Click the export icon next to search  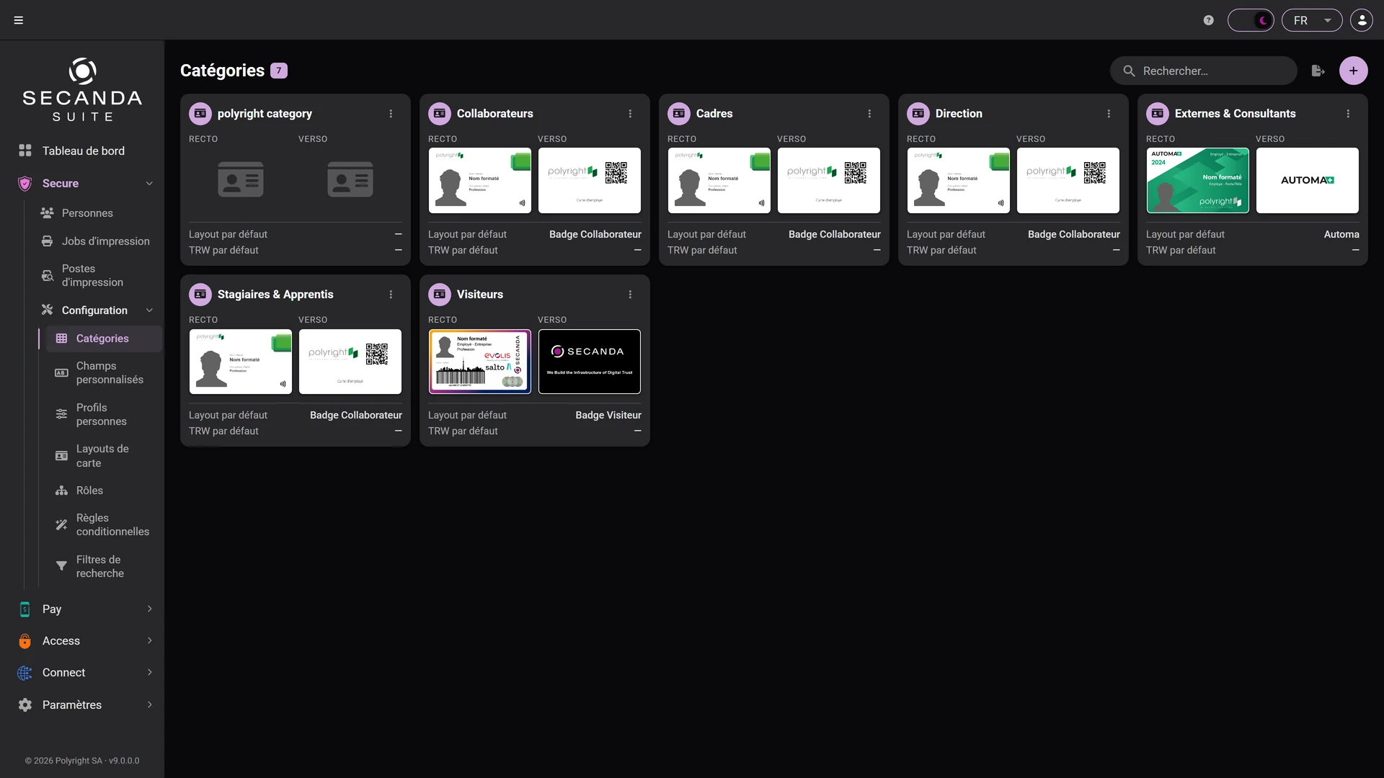[x=1318, y=71]
